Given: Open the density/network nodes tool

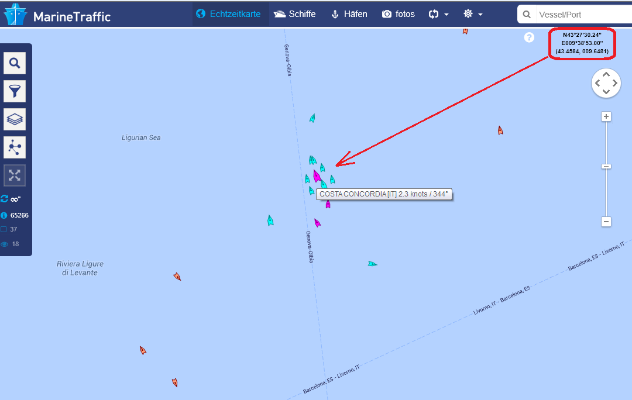Looking at the screenshot, I should click(15, 147).
